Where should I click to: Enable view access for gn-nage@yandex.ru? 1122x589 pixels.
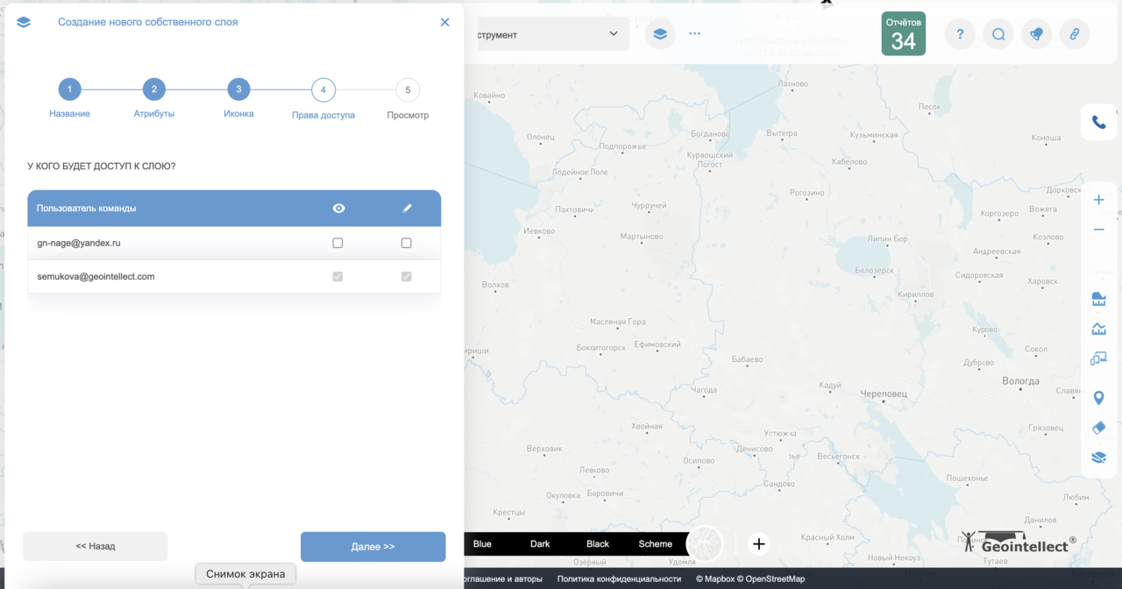337,243
